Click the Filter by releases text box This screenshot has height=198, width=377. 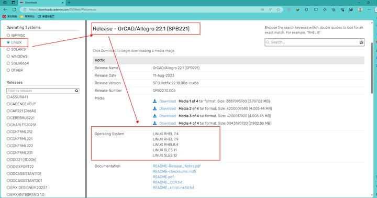tap(40, 91)
